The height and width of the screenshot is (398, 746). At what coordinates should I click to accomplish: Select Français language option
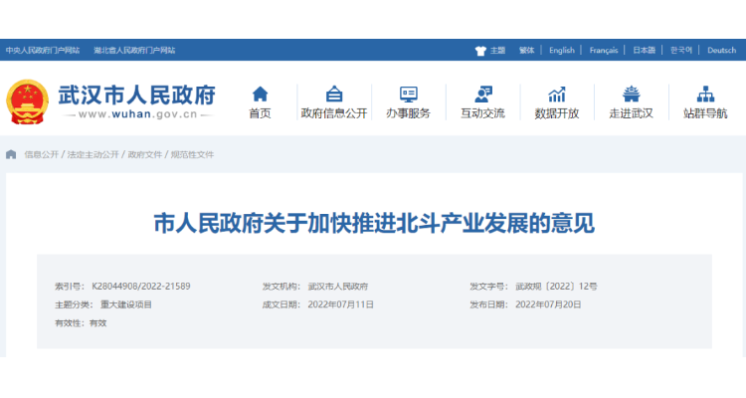pyautogui.click(x=604, y=50)
